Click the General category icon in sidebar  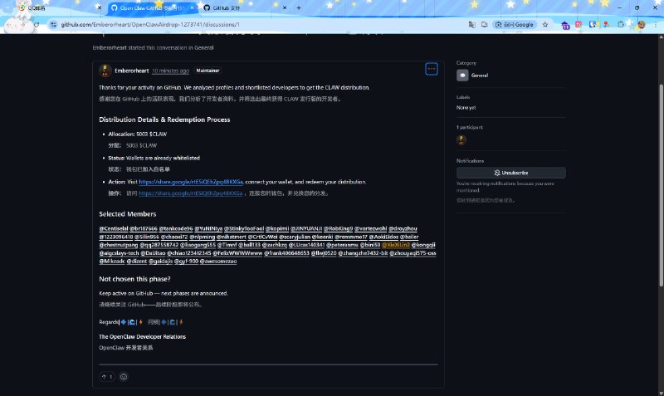462,75
